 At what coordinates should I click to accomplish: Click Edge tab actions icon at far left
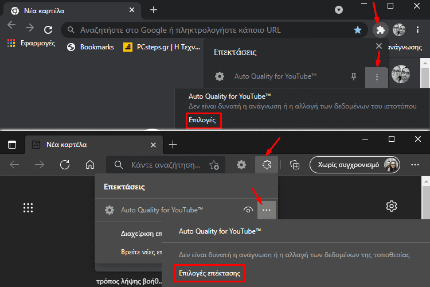pyautogui.click(x=12, y=145)
